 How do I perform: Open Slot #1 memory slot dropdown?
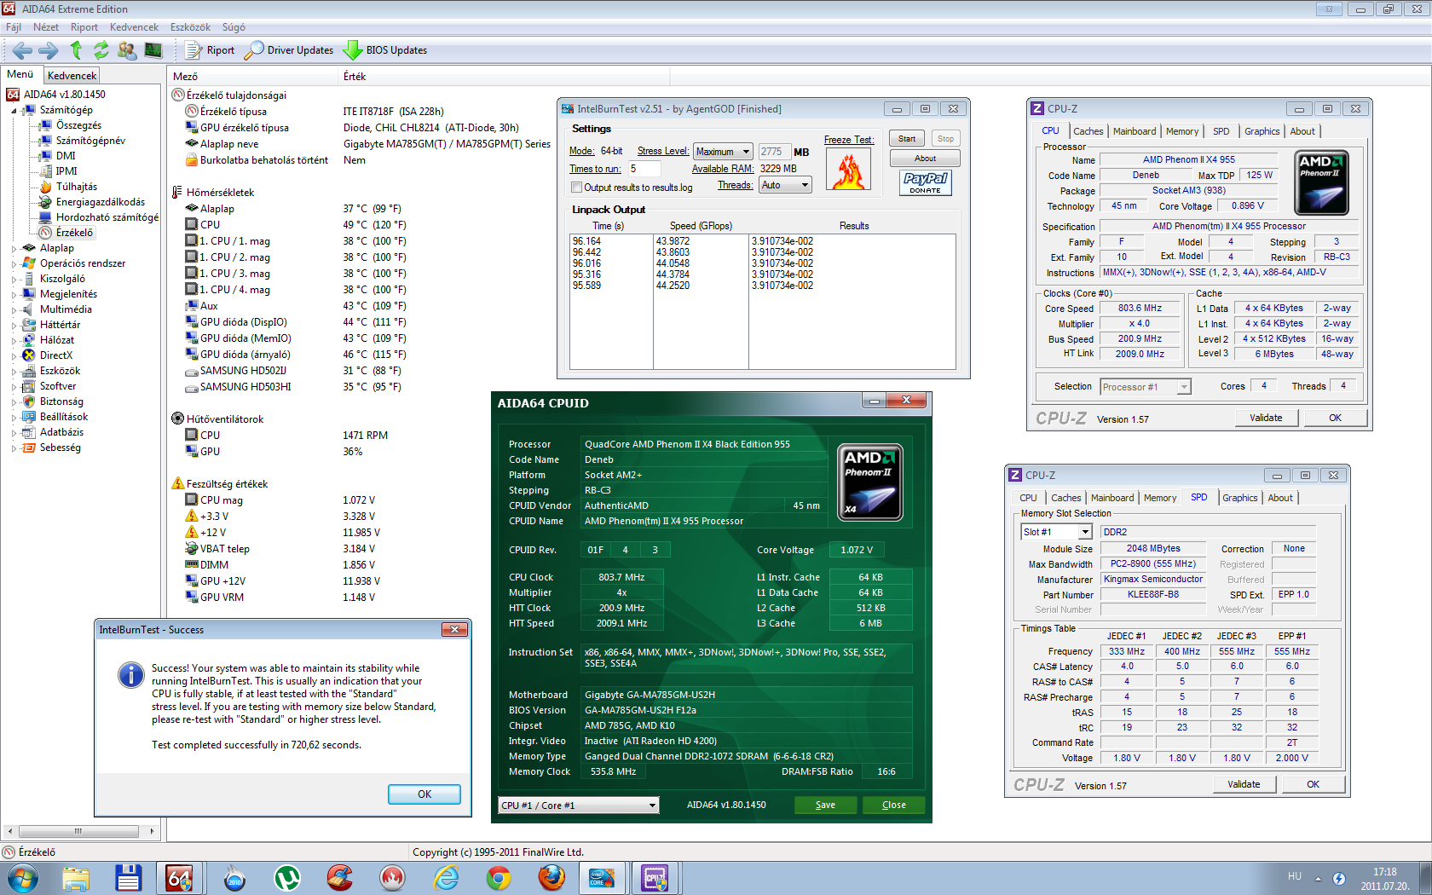click(1056, 532)
